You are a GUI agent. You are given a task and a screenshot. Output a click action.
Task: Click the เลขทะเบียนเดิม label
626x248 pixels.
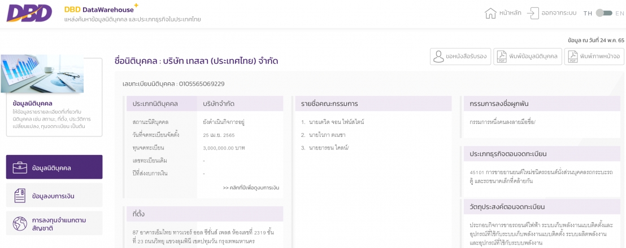(x=150, y=161)
